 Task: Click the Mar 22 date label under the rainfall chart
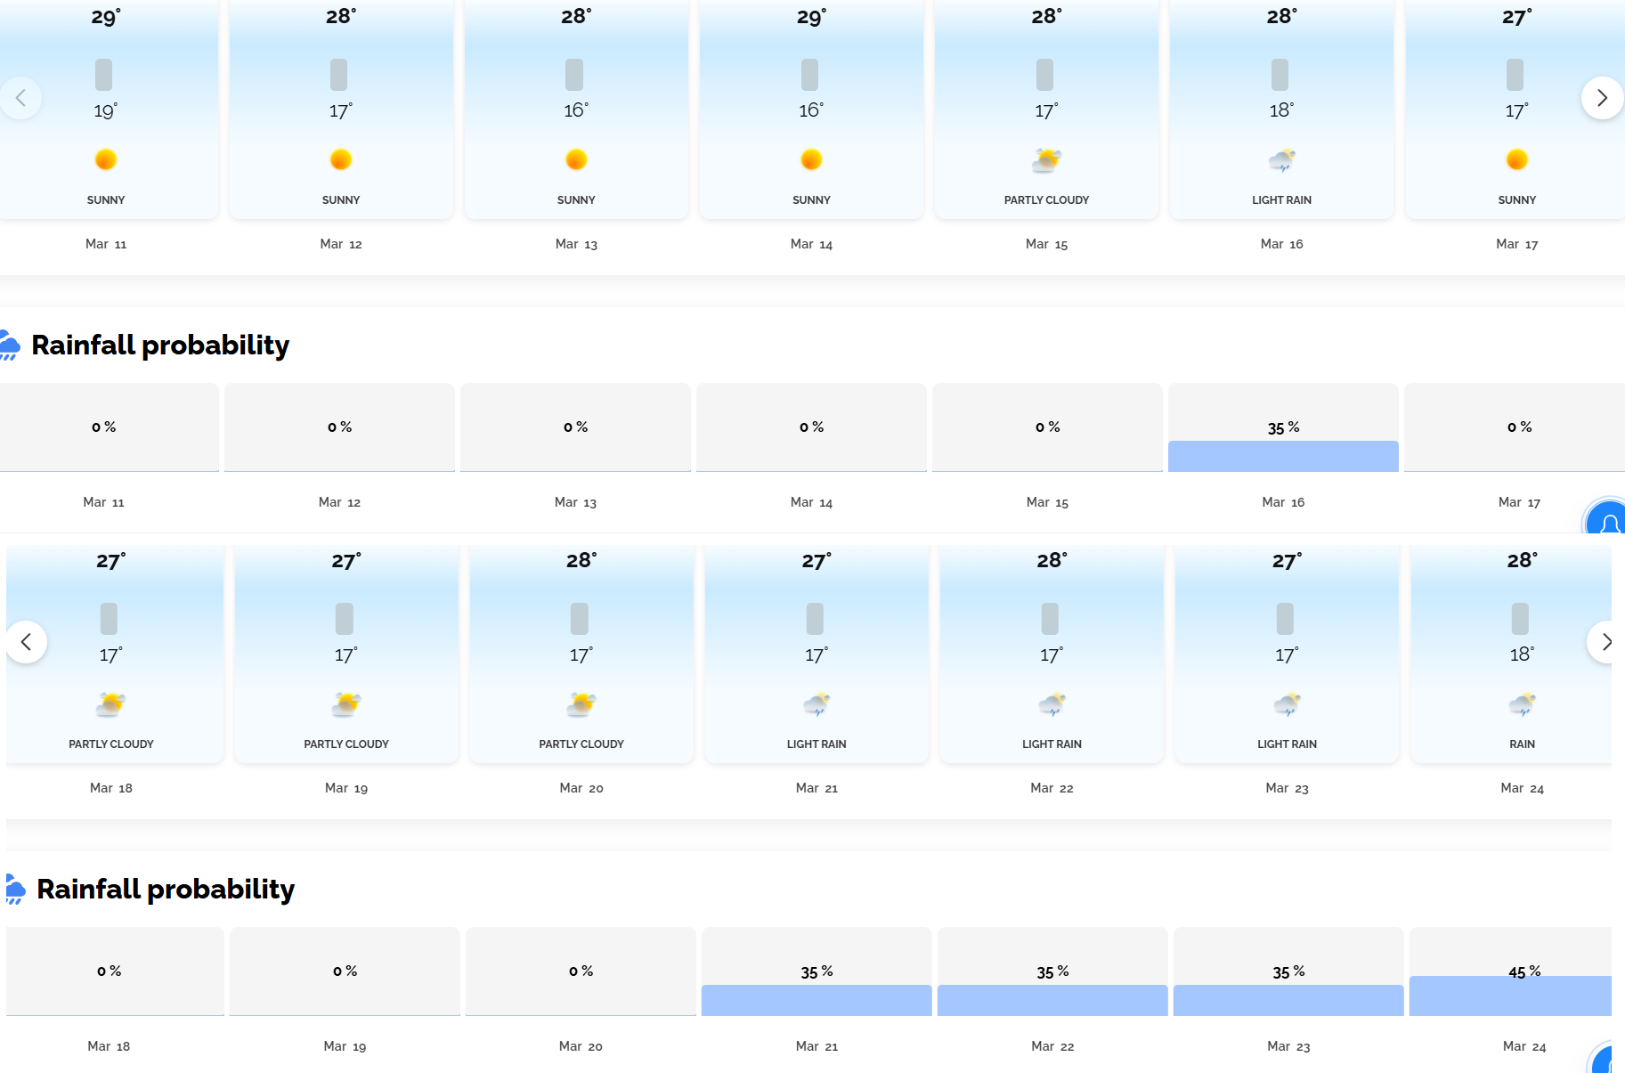pyautogui.click(x=1052, y=1046)
